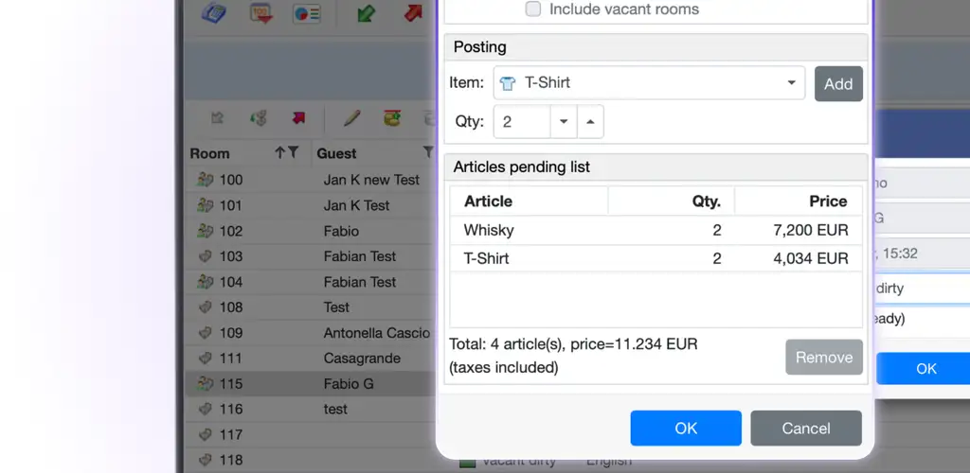Decrease Qty with the down arrow
The height and width of the screenshot is (473, 970).
[564, 122]
